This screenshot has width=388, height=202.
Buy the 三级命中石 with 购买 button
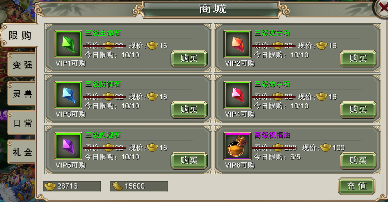(358, 110)
